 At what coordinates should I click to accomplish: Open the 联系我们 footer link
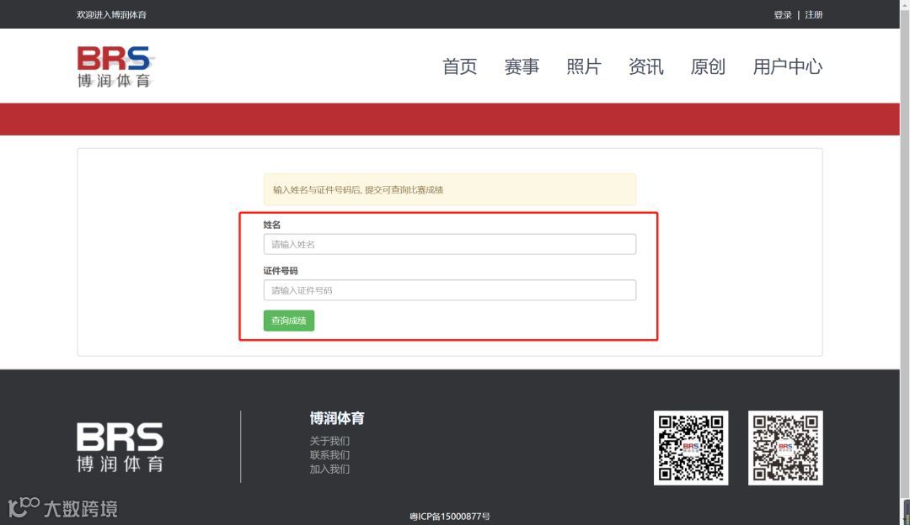click(x=329, y=455)
